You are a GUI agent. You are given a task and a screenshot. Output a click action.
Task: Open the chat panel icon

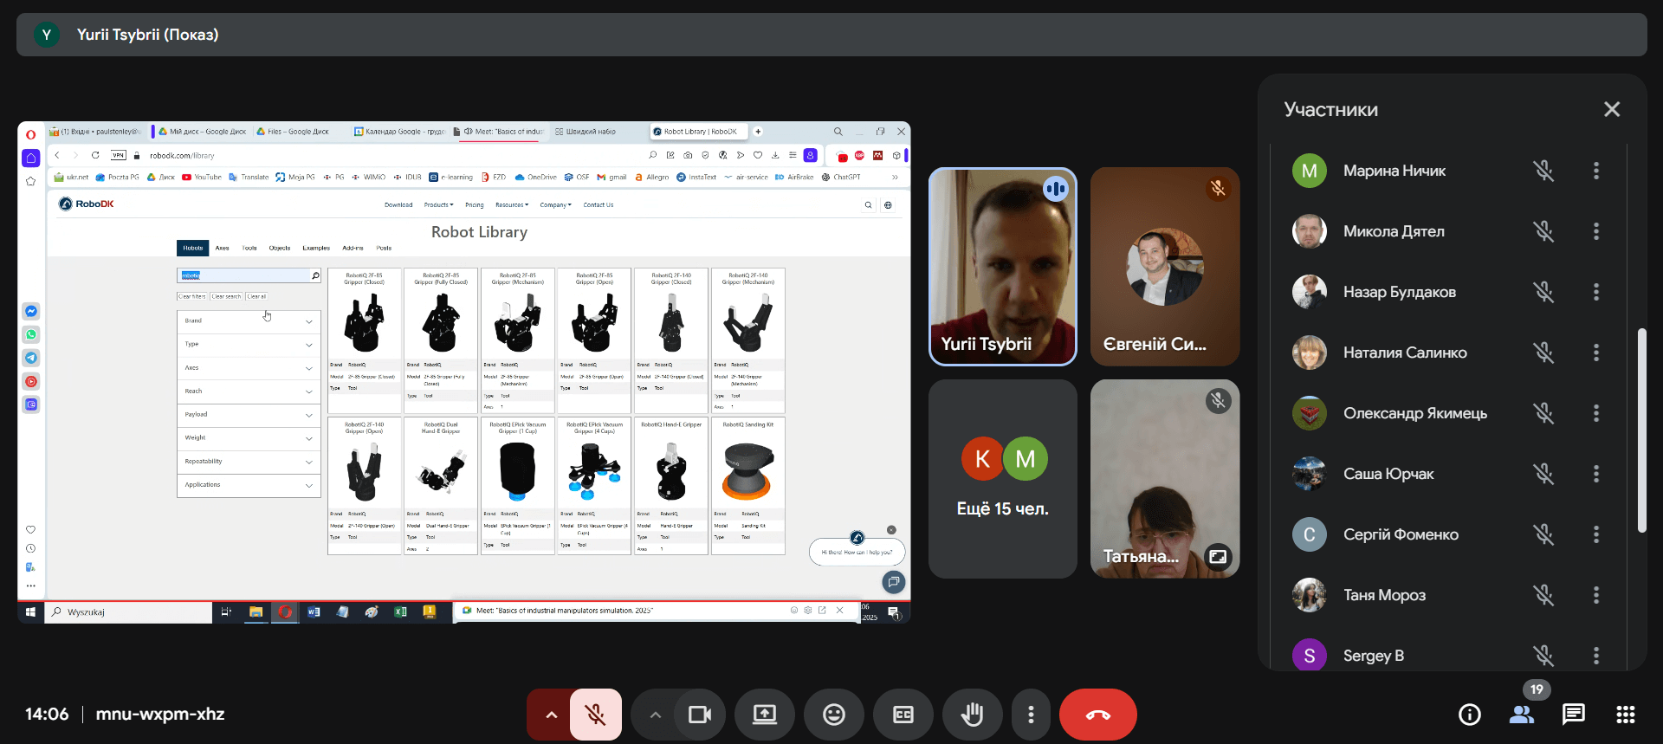(x=1573, y=715)
